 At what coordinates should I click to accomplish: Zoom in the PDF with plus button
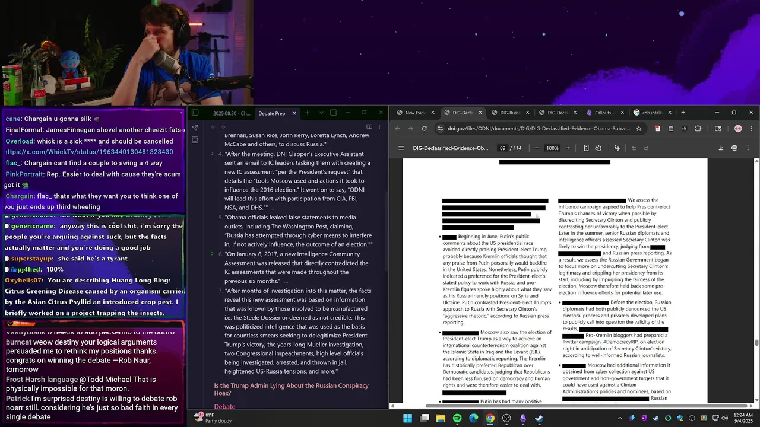(568, 148)
